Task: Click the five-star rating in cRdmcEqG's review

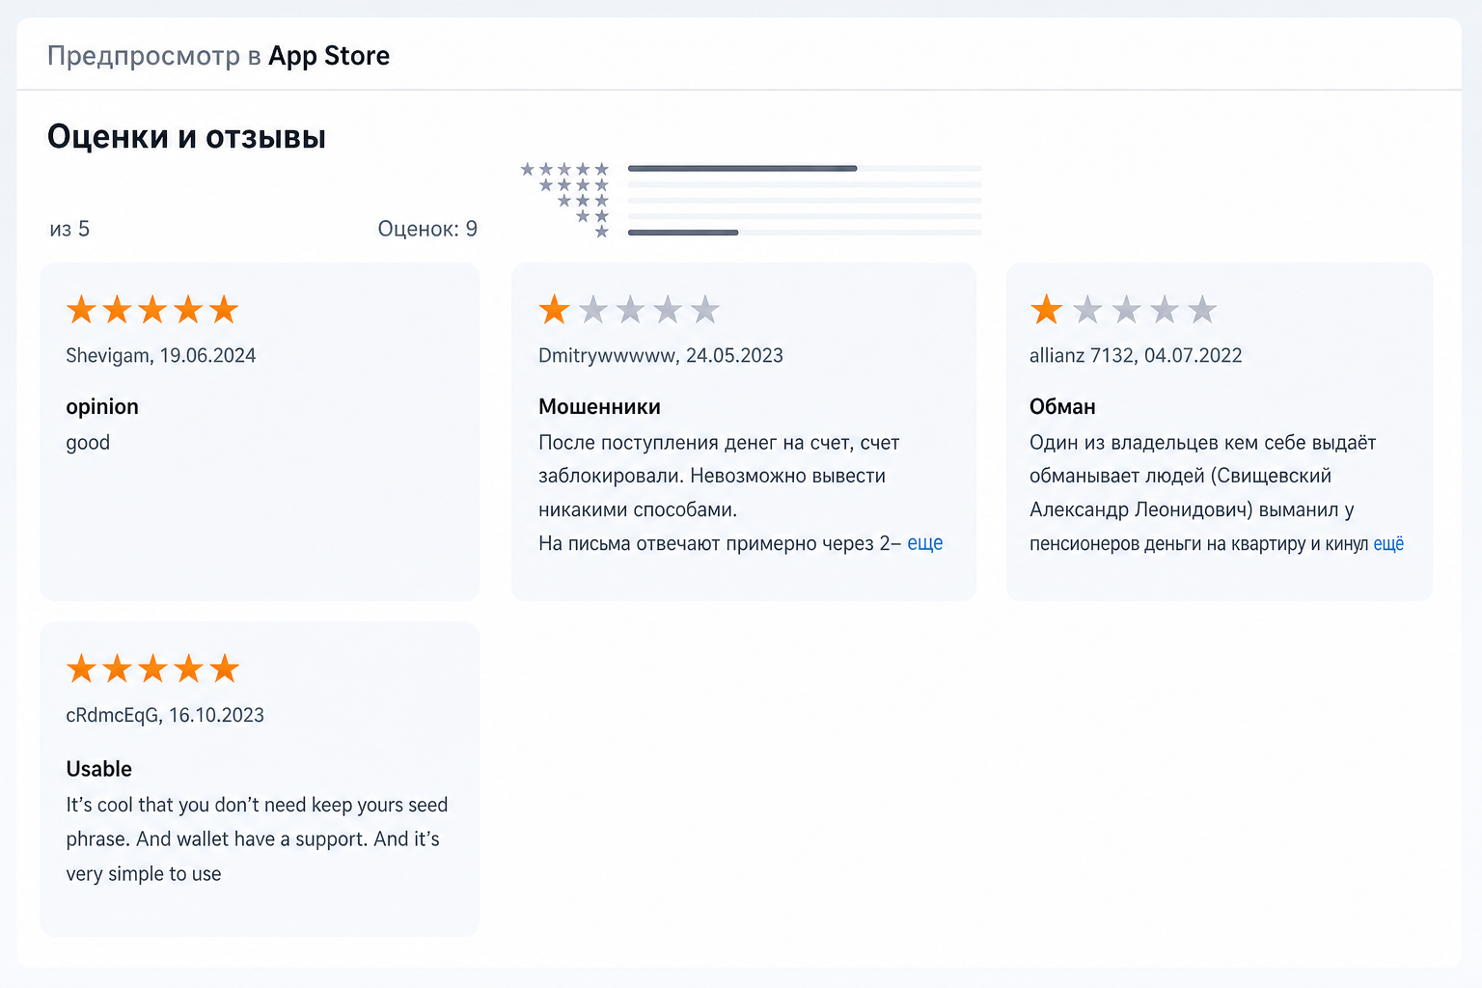Action: pos(152,669)
